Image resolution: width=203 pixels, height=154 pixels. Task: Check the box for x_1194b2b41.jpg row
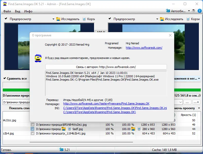(32, 133)
